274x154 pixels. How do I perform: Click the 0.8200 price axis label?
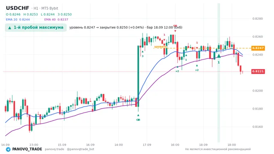click(x=258, y=91)
